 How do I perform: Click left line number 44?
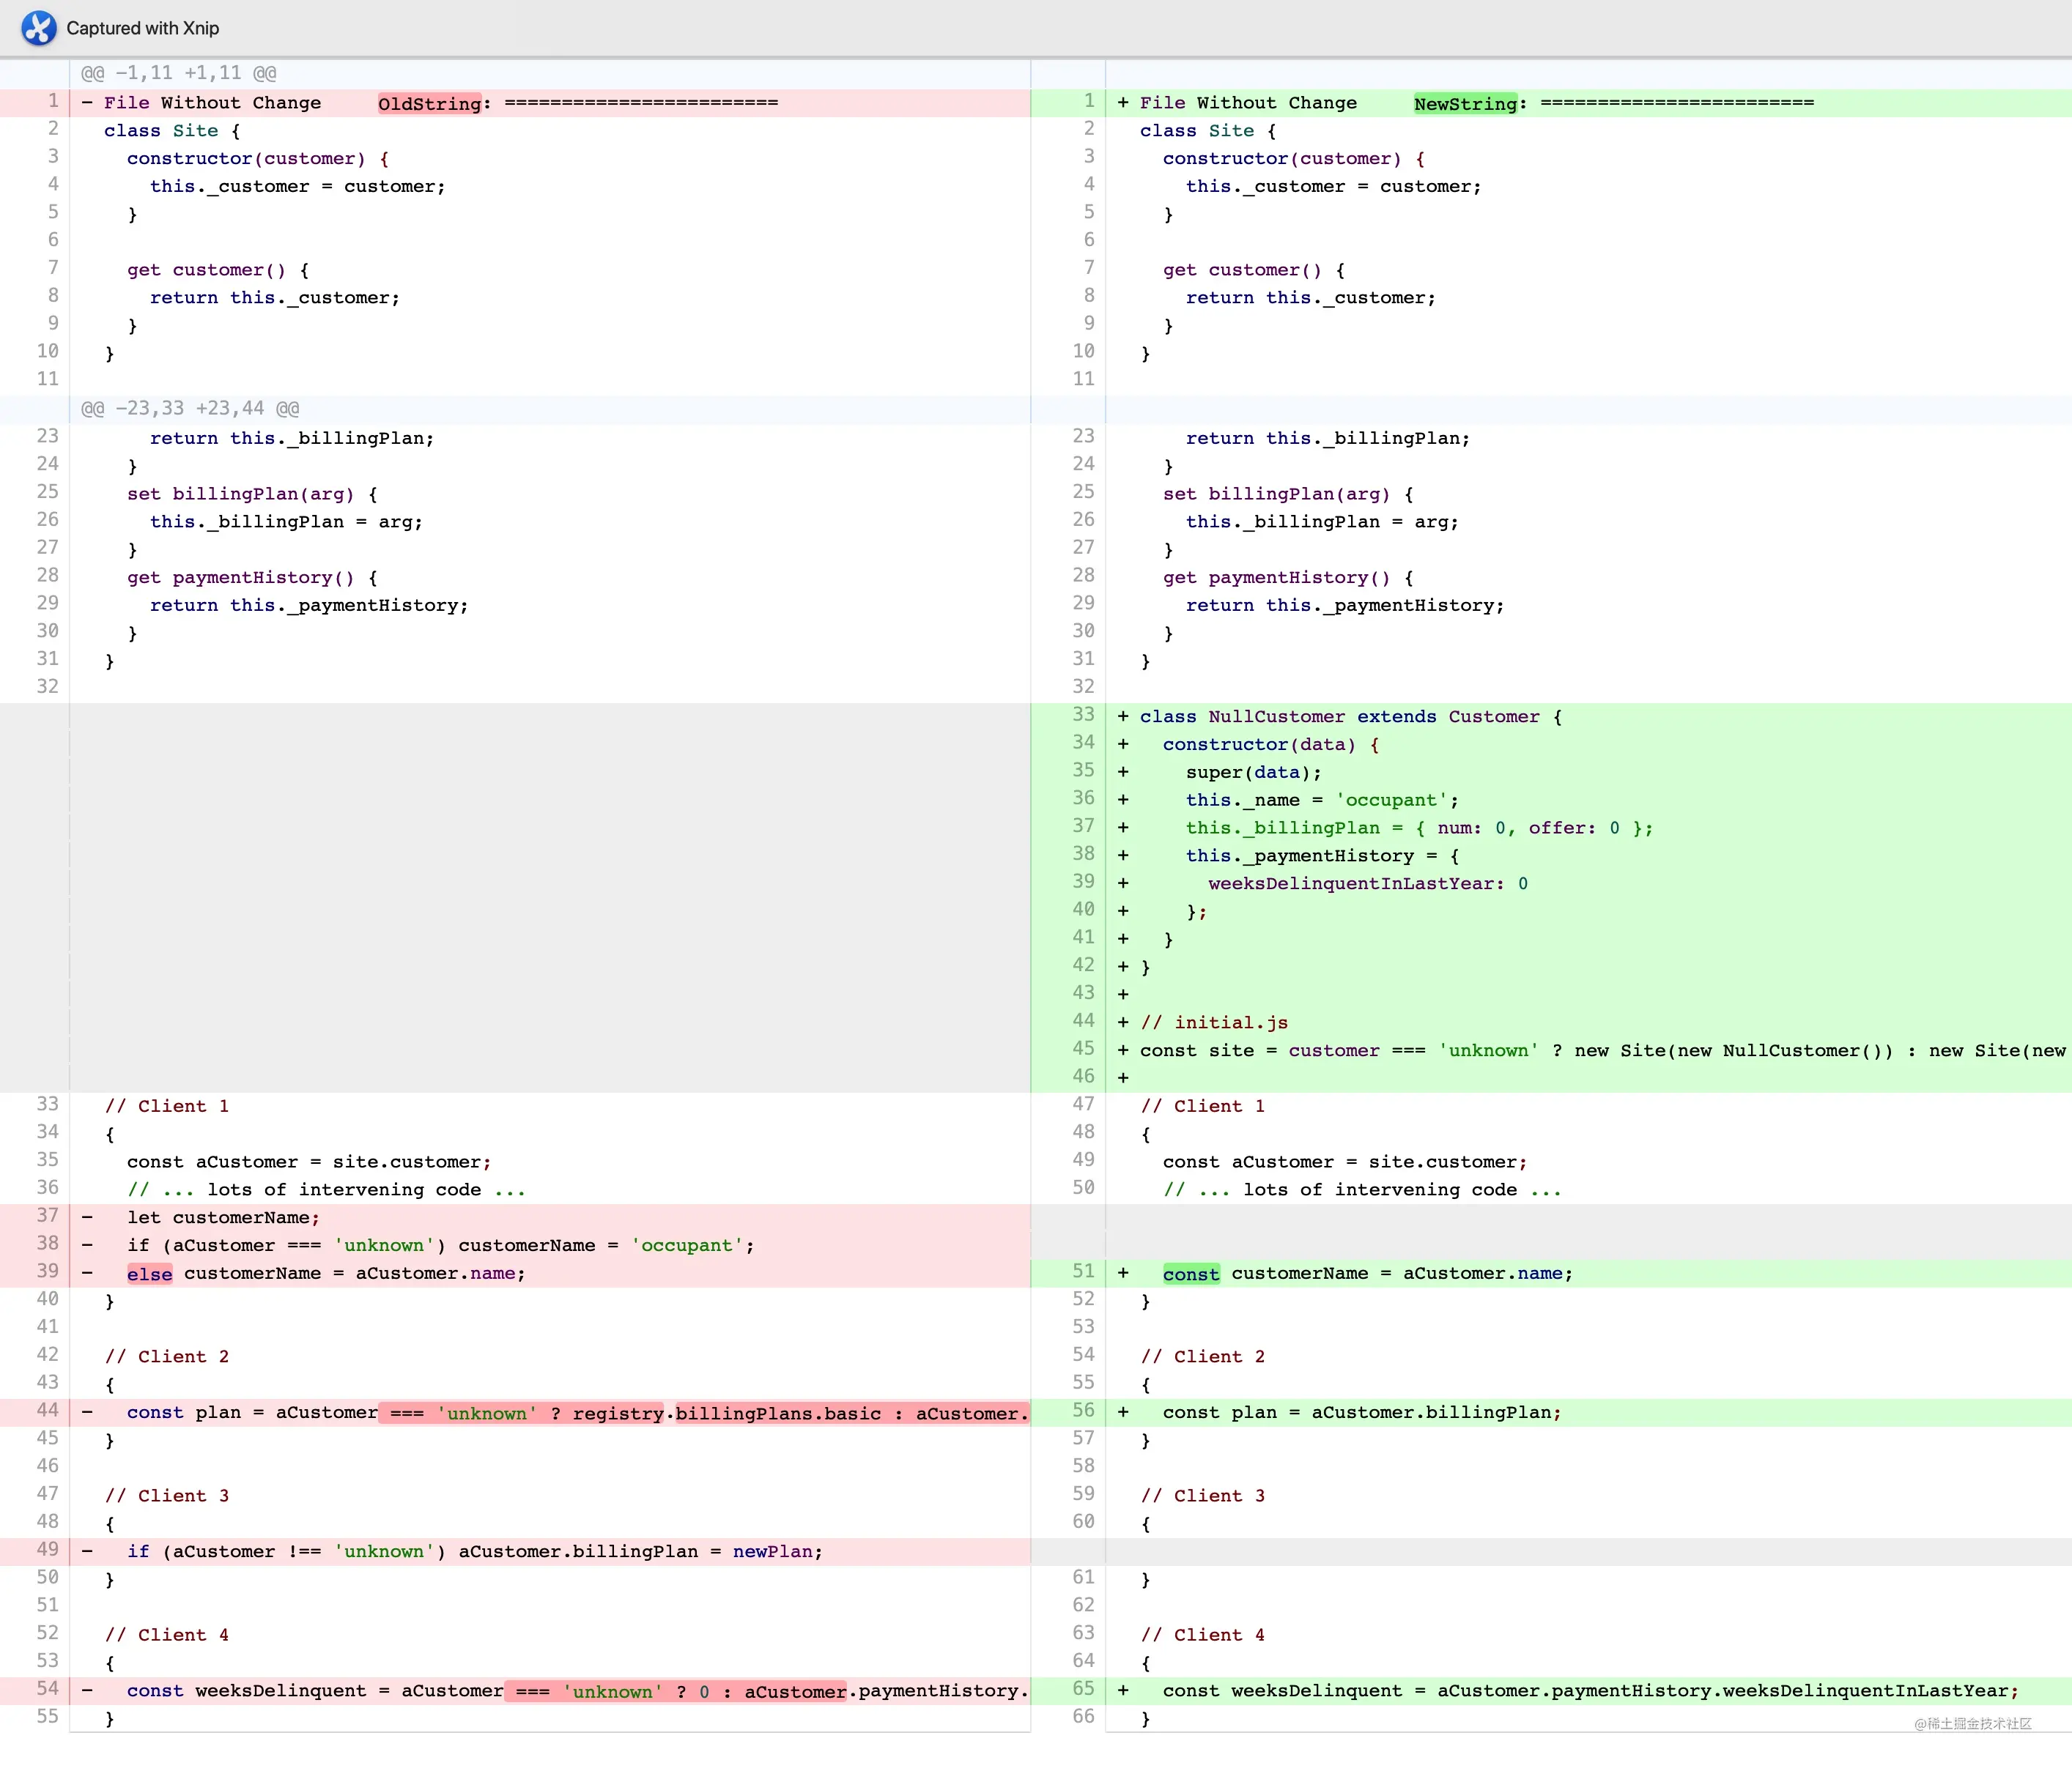[47, 1410]
